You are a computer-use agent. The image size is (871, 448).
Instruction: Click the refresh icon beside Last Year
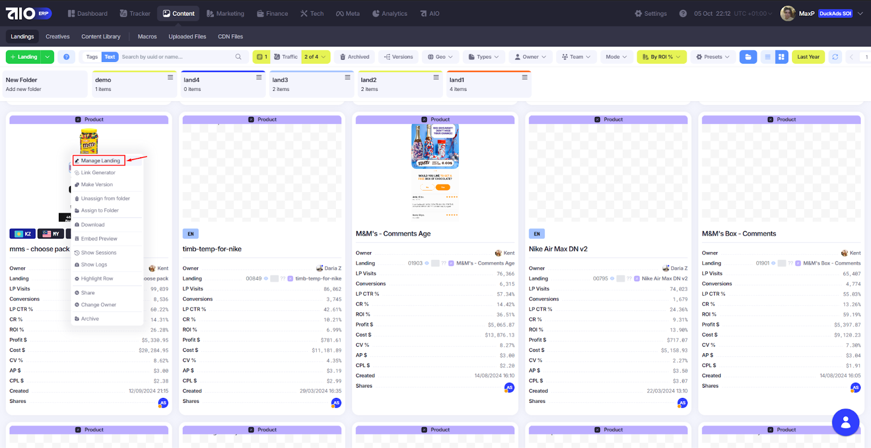click(835, 57)
